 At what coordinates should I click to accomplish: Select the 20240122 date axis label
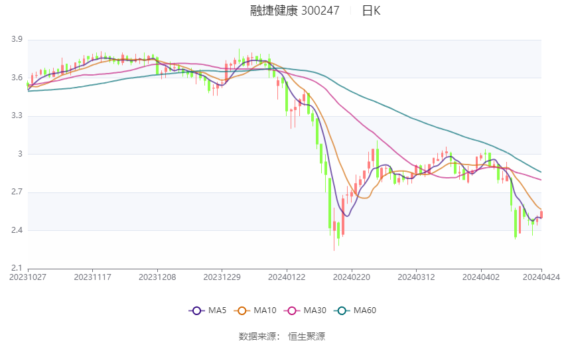pyautogui.click(x=287, y=277)
